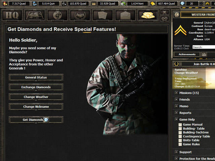The height and width of the screenshot is (161, 215).
Task: Open the Achievements tab
Action: tap(187, 54)
